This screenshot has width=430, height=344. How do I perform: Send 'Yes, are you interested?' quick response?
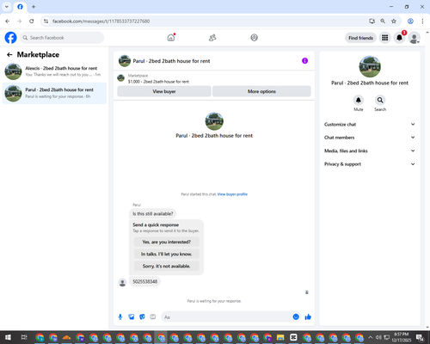pyautogui.click(x=167, y=242)
